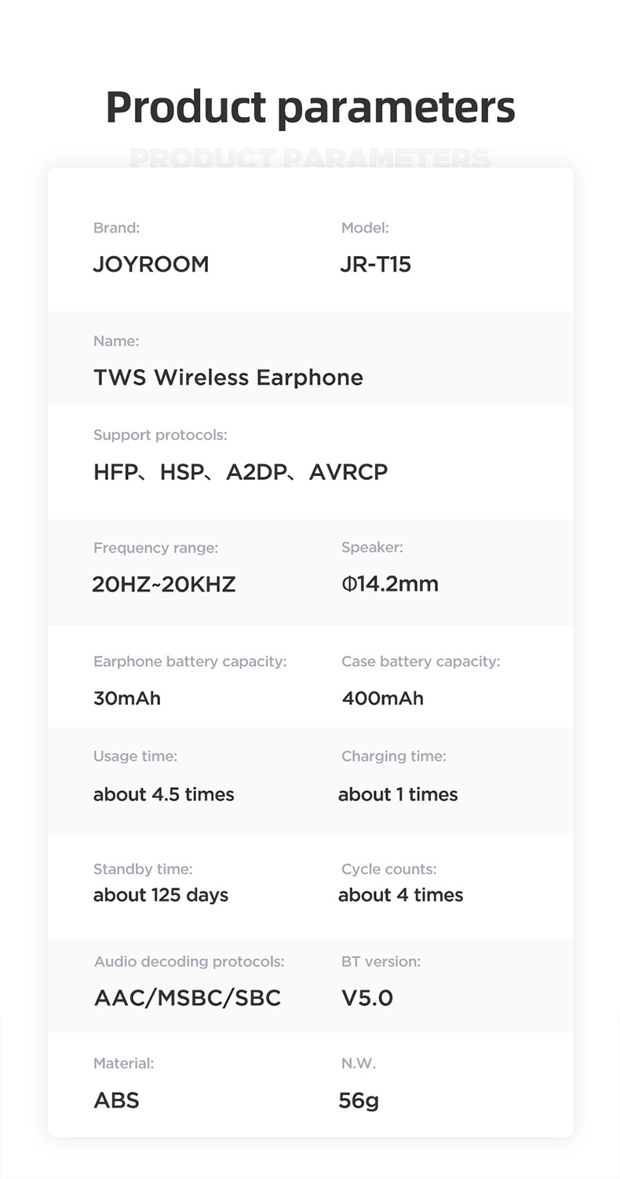Screen dimensions: 620x1179
Task: Select the 30mAh earphone battery value
Action: (x=127, y=698)
